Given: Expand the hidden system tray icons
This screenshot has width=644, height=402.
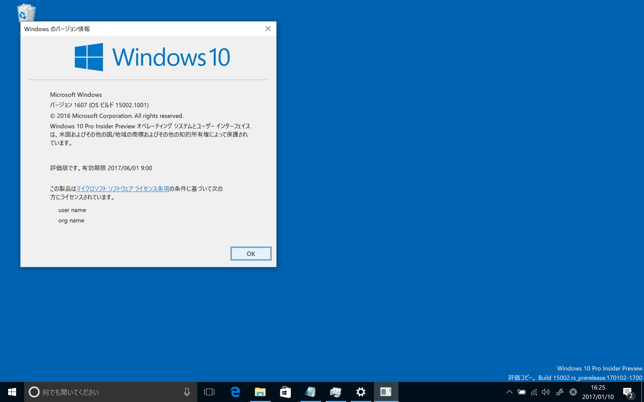Looking at the screenshot, I should (x=510, y=392).
